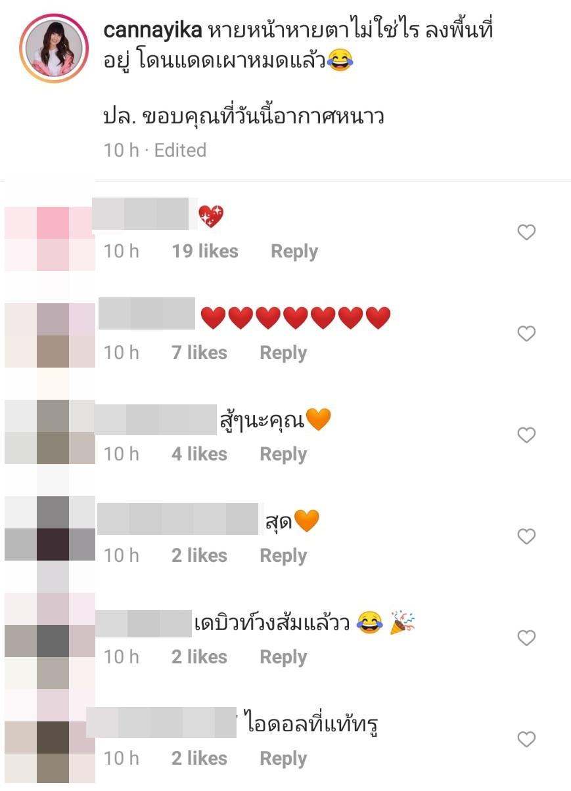The height and width of the screenshot is (791, 571).
Task: Reply to the สุด comment
Action: (x=283, y=555)
